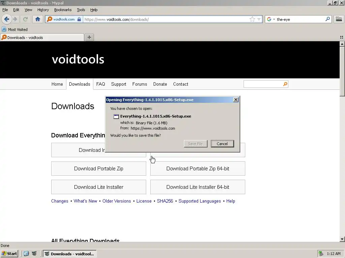Open the Tools menu

pos(81,10)
